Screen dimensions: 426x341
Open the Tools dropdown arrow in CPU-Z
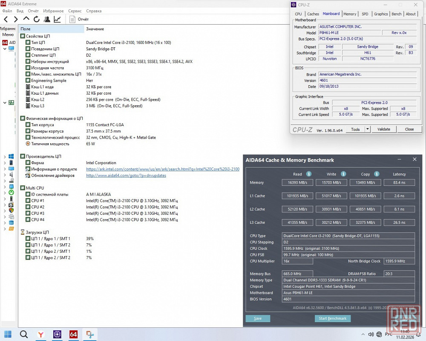pos(368,129)
